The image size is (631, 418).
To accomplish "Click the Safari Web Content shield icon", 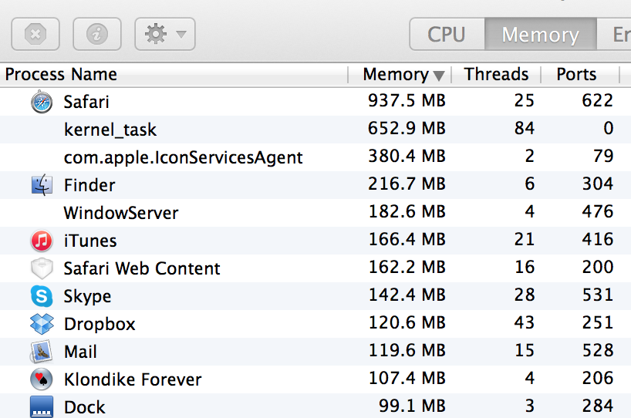I will tap(42, 268).
